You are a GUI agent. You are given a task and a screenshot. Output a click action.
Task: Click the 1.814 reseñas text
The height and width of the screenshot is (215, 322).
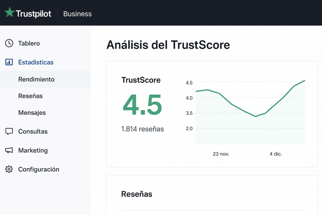tap(142, 129)
